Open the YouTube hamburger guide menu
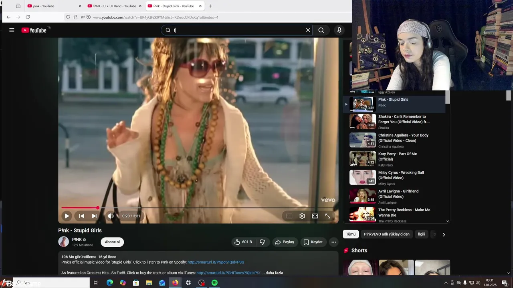This screenshot has height=288, width=513. tap(12, 30)
